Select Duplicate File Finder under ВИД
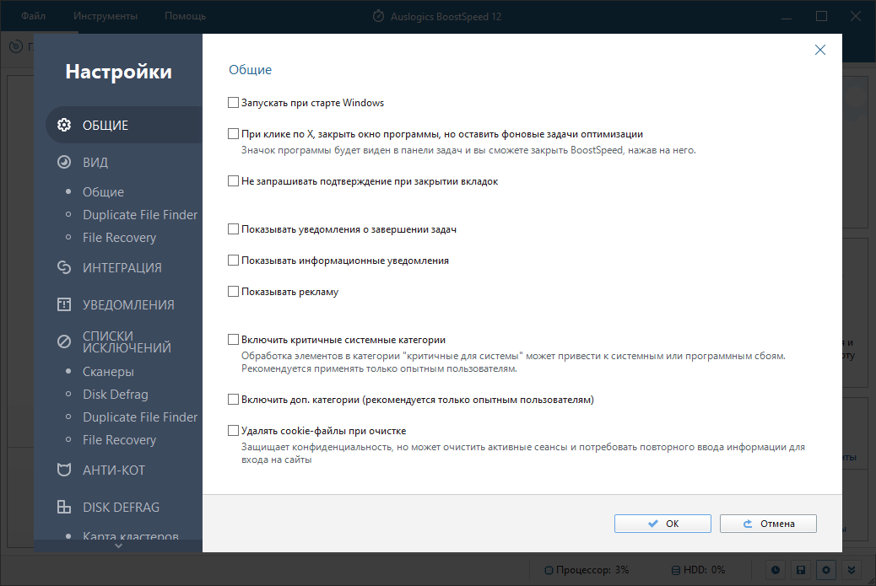 click(x=140, y=215)
